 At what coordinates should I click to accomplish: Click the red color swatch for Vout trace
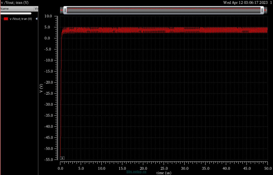pos(6,19)
